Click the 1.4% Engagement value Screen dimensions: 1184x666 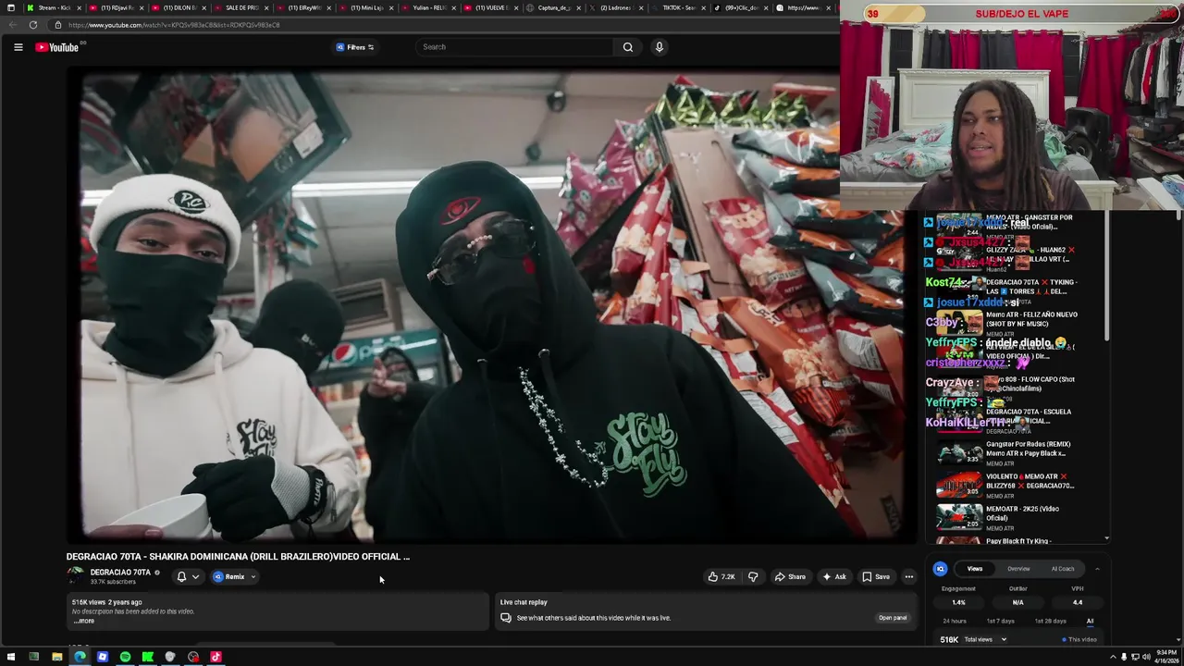click(x=958, y=602)
